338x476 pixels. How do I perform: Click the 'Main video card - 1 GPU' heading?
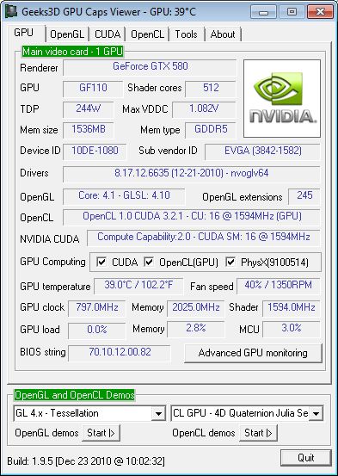tap(73, 52)
